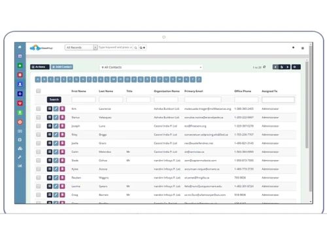Click the Add Contact button
This screenshot has width=327, height=245.
(x=62, y=67)
